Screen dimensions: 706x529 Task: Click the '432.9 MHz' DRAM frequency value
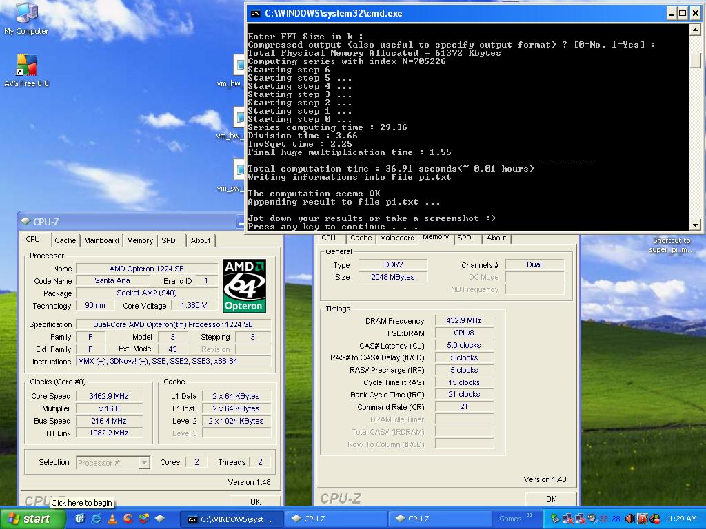click(x=464, y=321)
